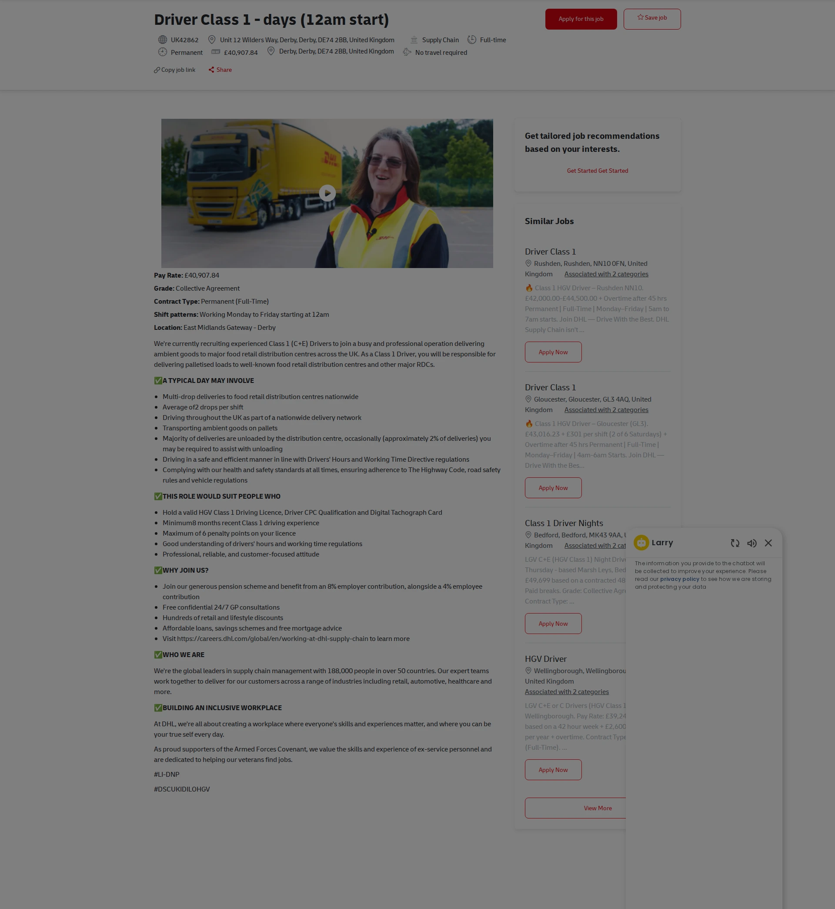Open the Driver Class 1 Rushden job title
This screenshot has width=835, height=909.
[x=550, y=252]
